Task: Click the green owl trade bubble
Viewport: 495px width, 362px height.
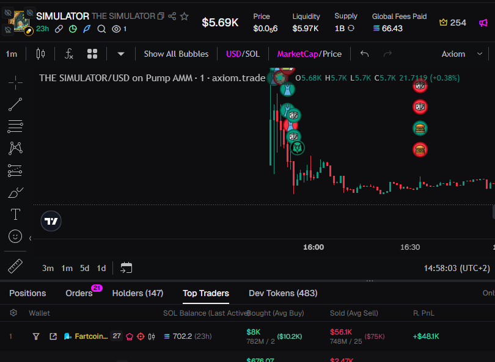Action: pyautogui.click(x=297, y=148)
